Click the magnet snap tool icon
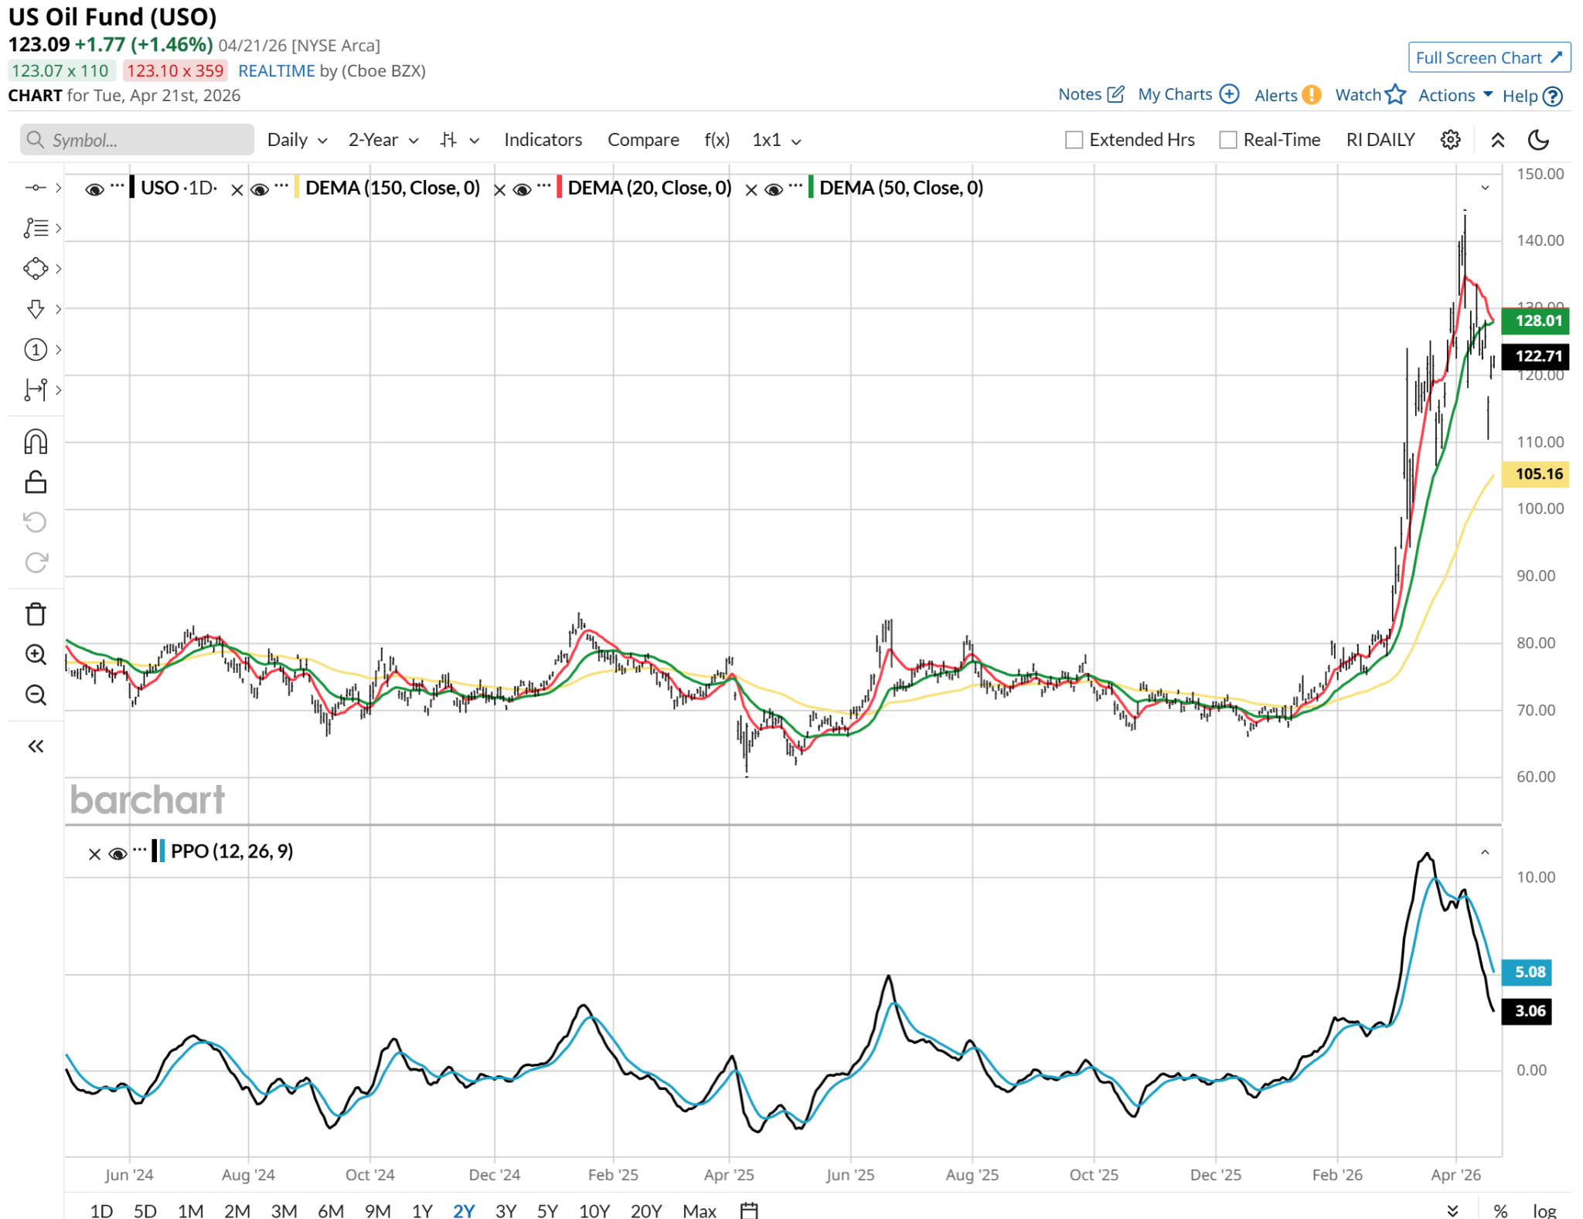1583x1219 pixels. (x=36, y=442)
